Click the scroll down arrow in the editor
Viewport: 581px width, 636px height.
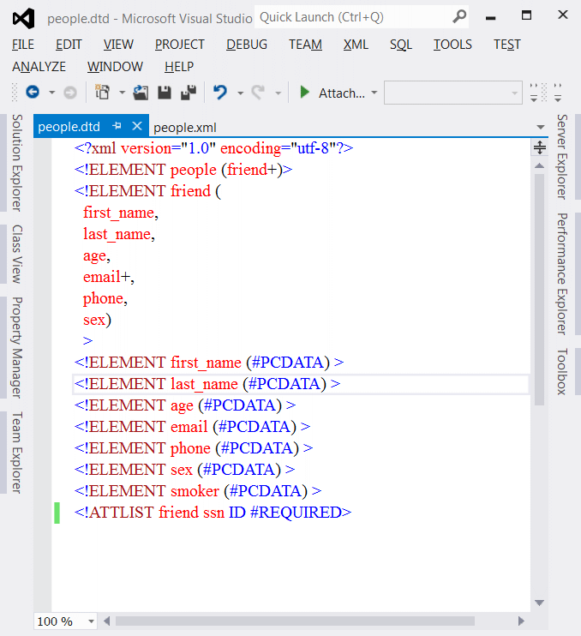click(539, 603)
